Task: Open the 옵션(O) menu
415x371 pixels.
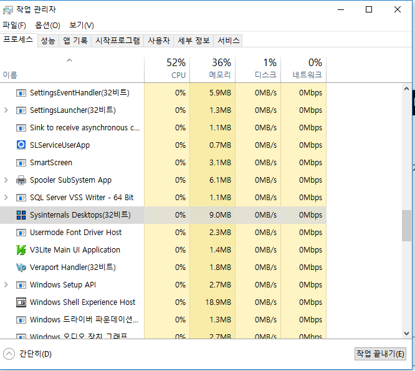Action: 47,25
